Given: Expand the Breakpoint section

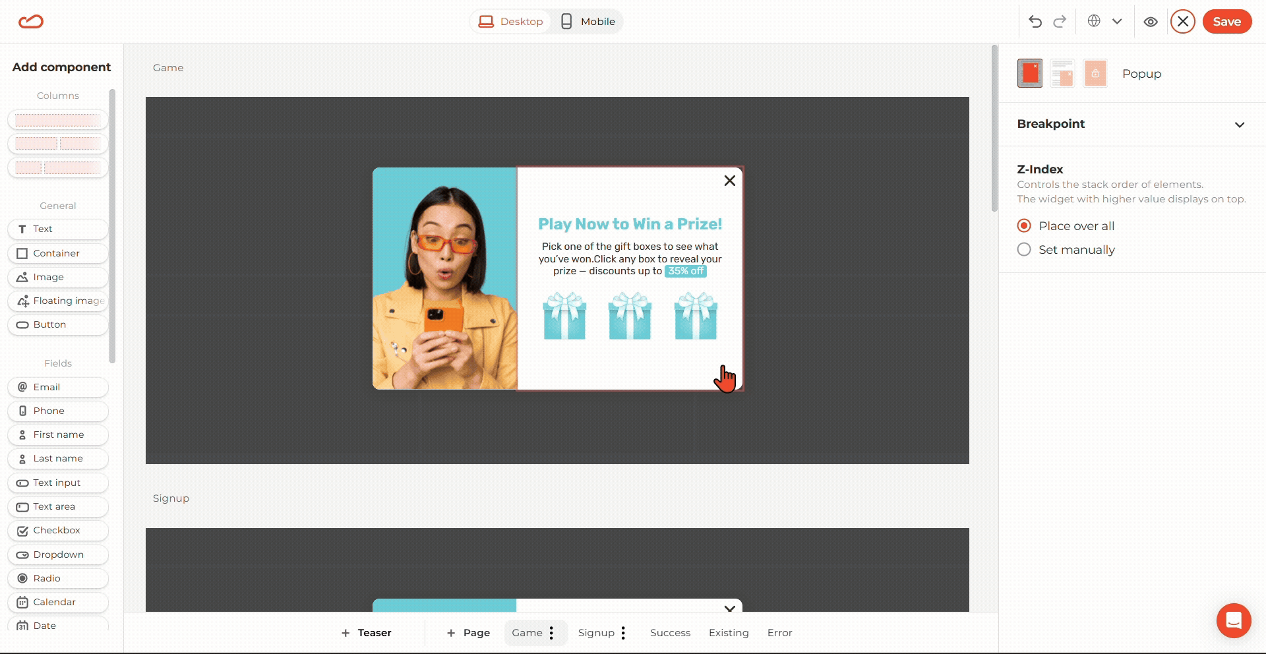Looking at the screenshot, I should click(1239, 125).
